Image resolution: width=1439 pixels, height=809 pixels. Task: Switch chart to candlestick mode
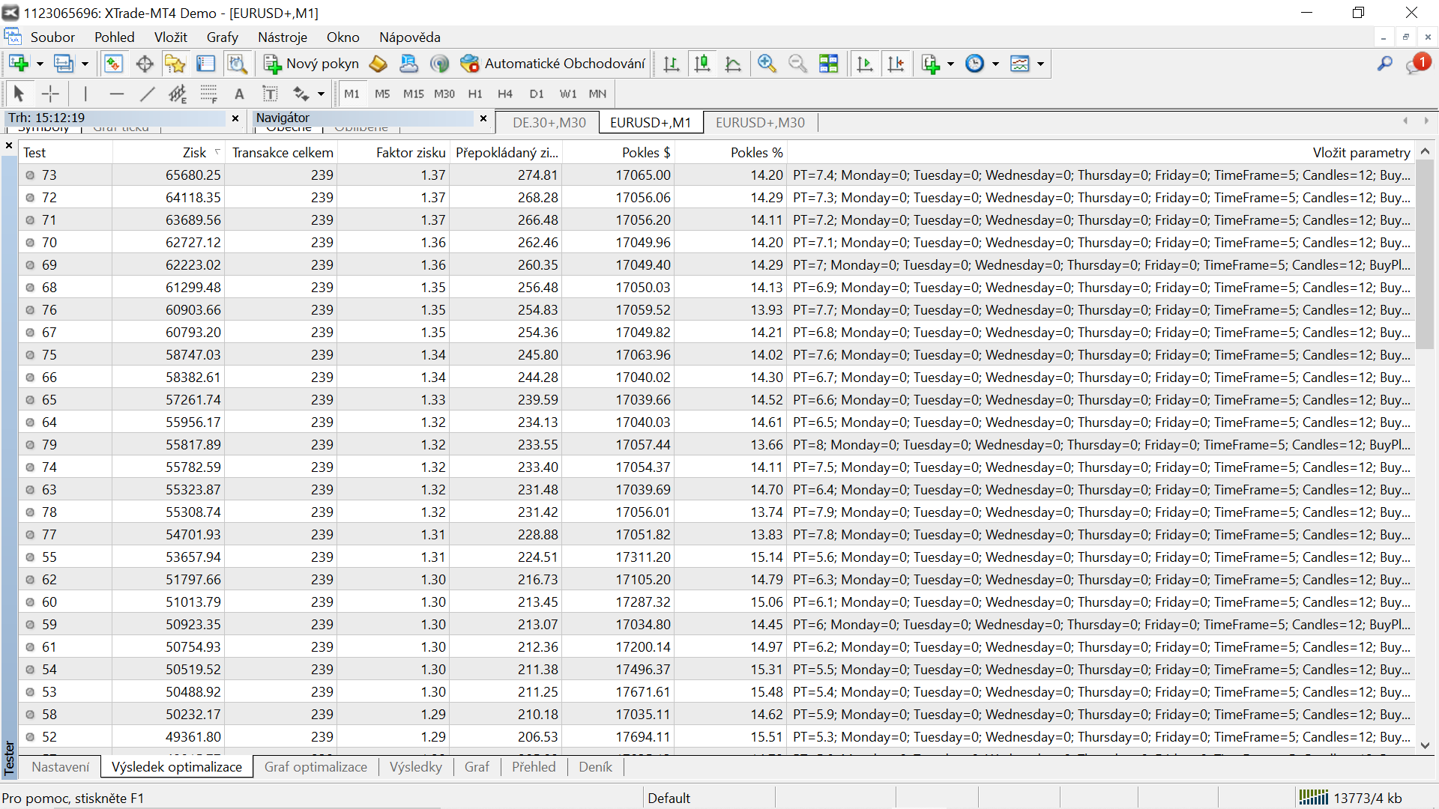point(702,64)
